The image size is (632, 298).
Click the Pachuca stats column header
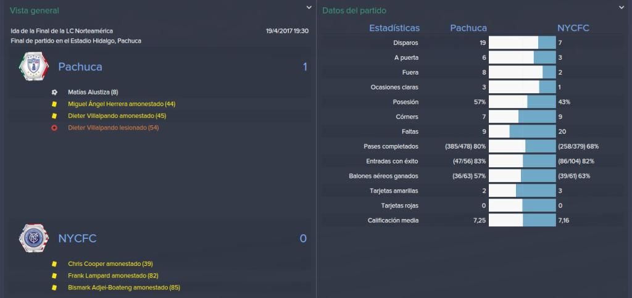click(x=468, y=28)
